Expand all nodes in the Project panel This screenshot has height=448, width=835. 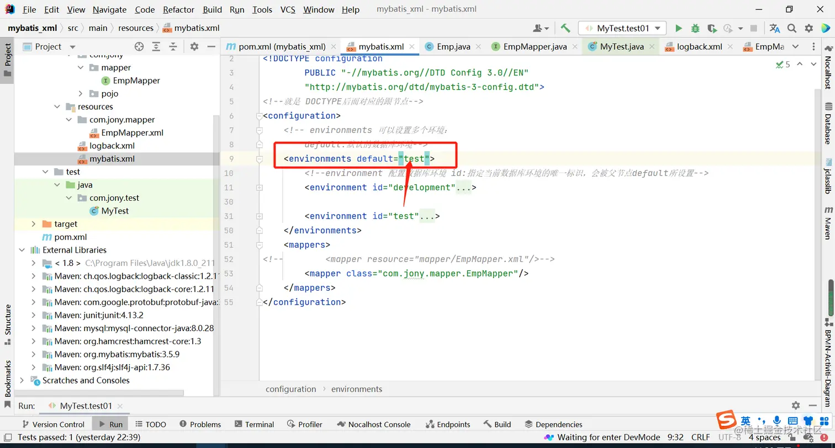point(156,46)
